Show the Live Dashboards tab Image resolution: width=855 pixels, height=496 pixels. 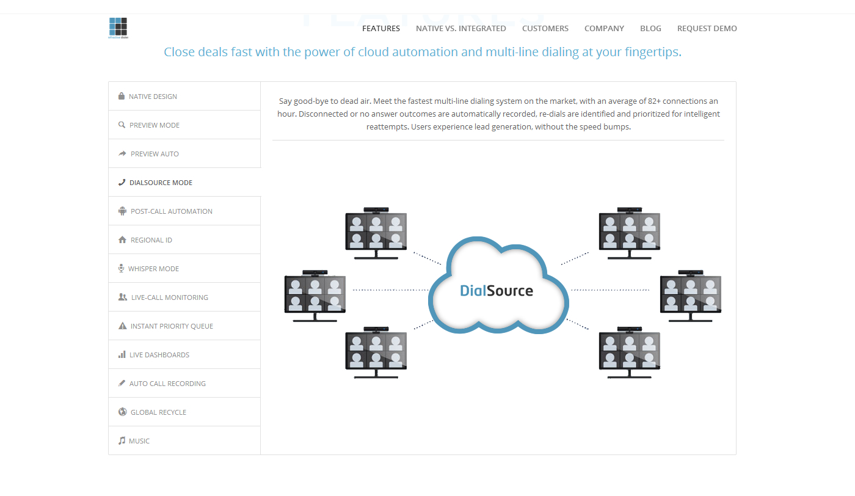point(184,354)
